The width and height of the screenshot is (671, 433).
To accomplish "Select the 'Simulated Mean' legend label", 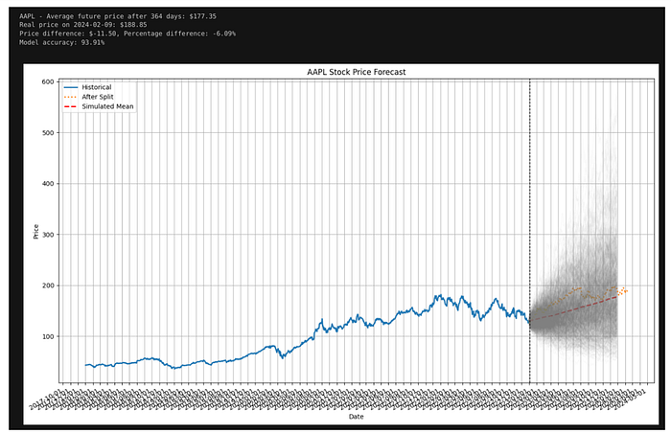I will [107, 106].
